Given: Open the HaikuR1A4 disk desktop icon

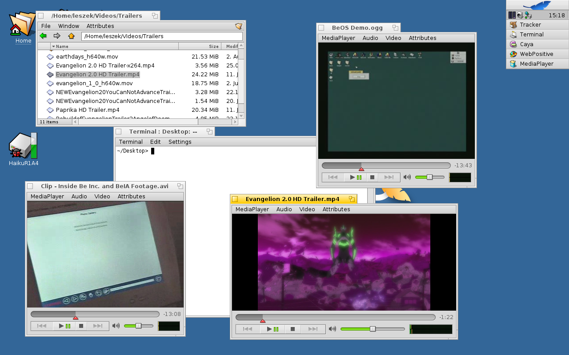Looking at the screenshot, I should click(23, 146).
